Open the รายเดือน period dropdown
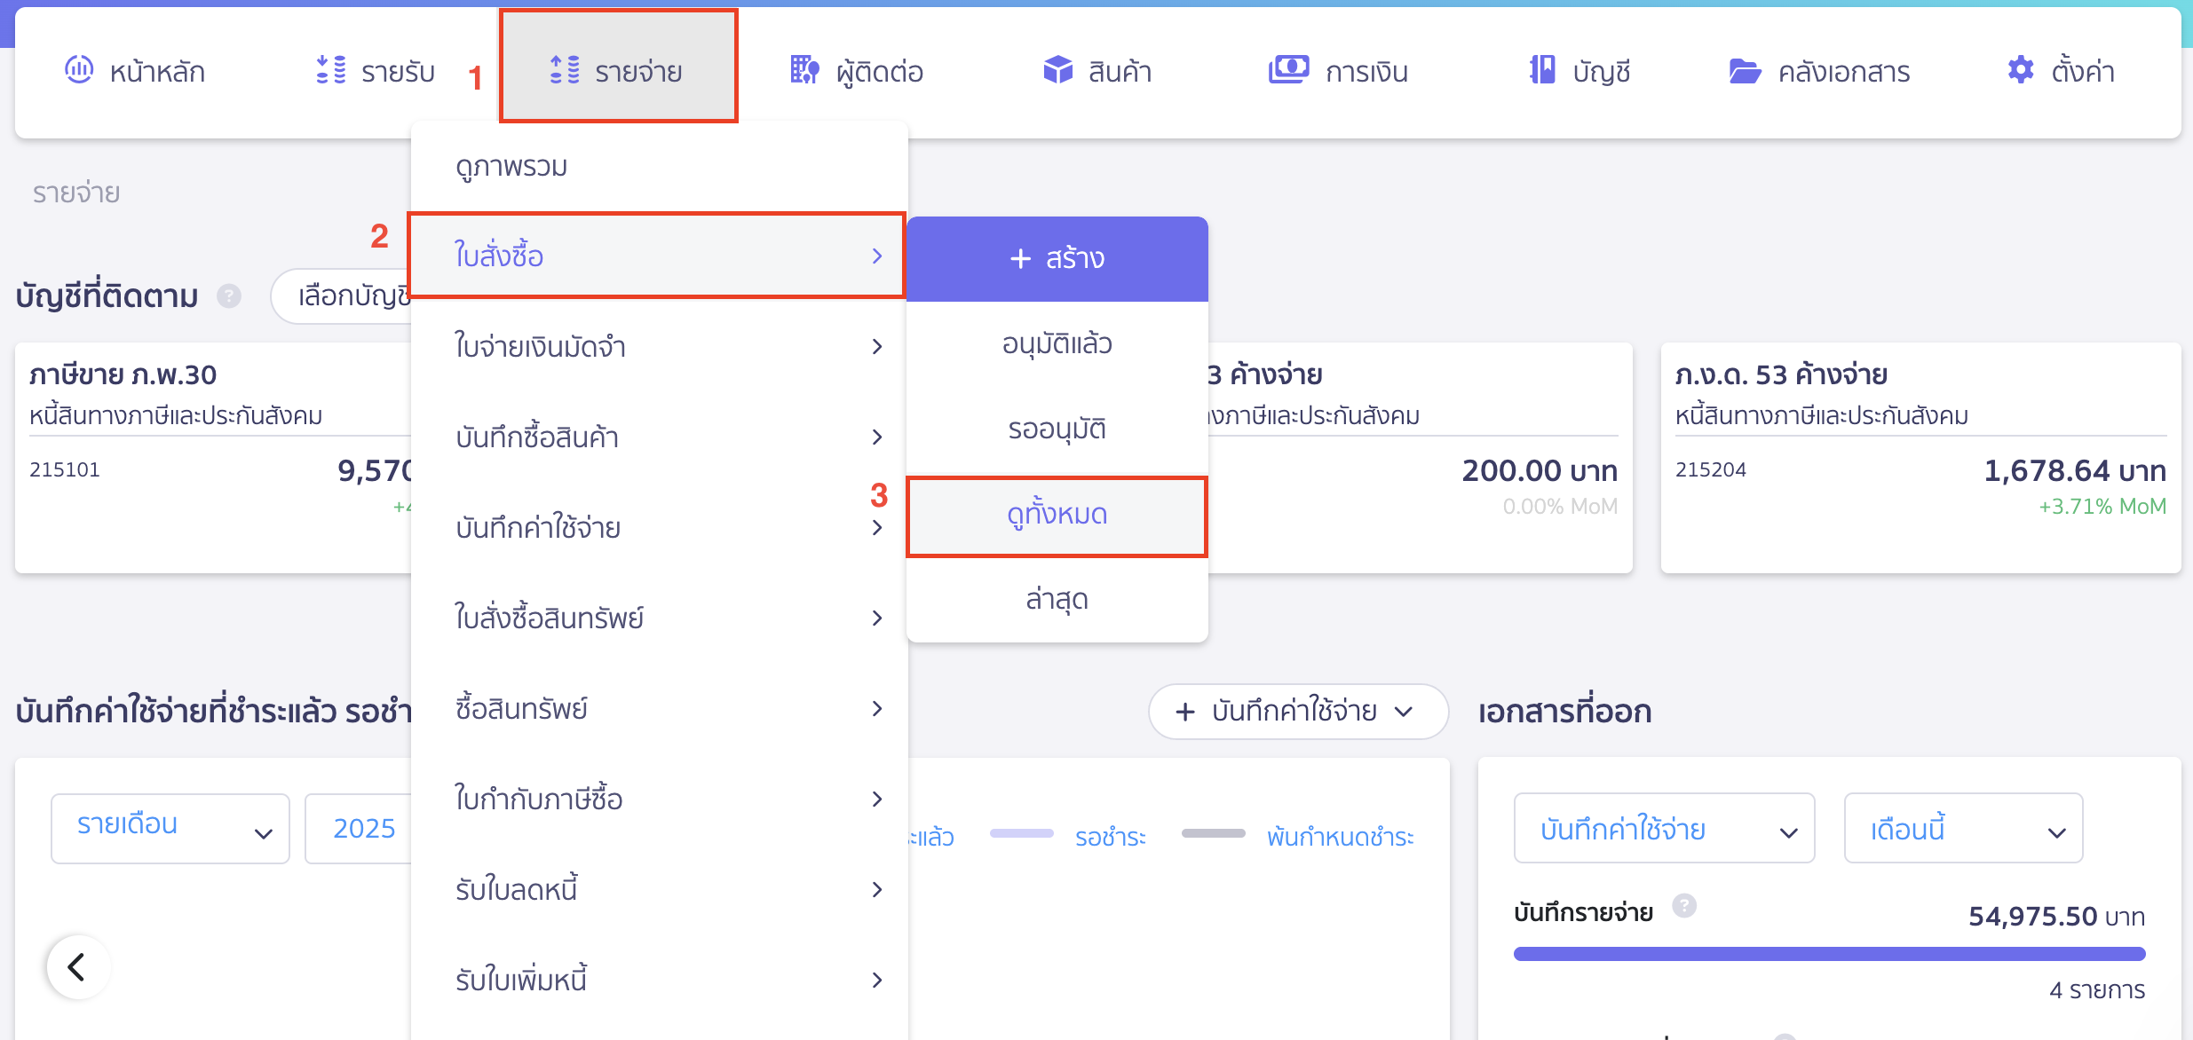Viewport: 2193px width, 1040px height. click(170, 828)
